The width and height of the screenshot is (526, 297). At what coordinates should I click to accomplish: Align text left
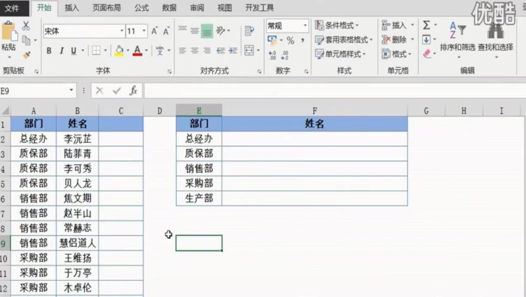tap(182, 51)
